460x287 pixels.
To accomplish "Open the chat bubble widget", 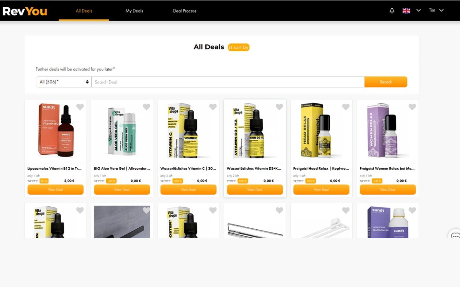I will click(x=455, y=236).
